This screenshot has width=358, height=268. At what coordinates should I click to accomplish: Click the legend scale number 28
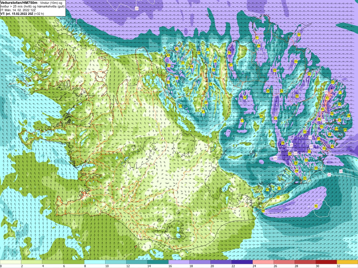296,266
